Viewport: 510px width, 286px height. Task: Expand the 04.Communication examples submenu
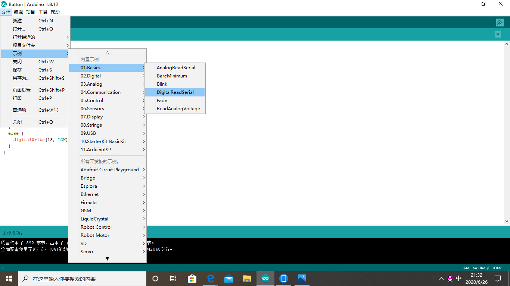pyautogui.click(x=108, y=92)
